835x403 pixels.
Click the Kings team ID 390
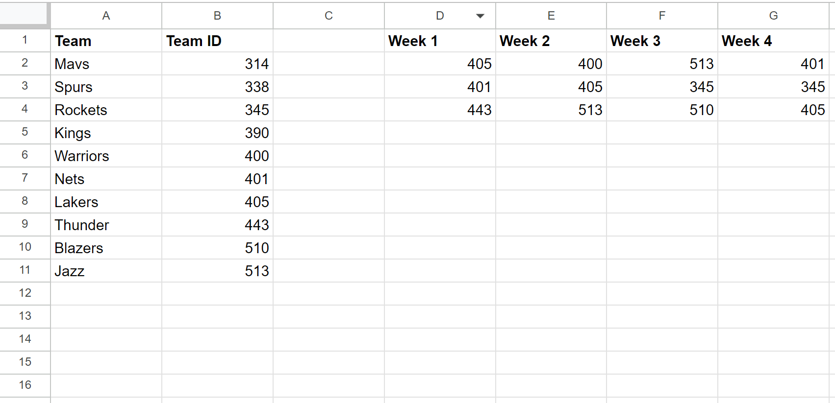coord(217,133)
